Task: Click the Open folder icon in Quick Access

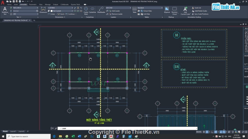Action: [x=10, y=1]
